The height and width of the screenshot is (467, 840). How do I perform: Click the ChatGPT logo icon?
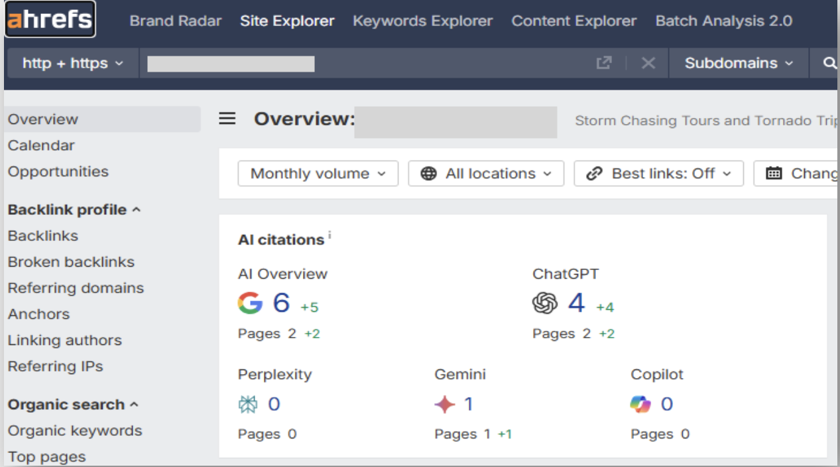click(x=545, y=303)
